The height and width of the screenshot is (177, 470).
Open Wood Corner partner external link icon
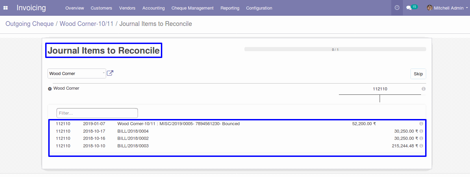tap(110, 73)
